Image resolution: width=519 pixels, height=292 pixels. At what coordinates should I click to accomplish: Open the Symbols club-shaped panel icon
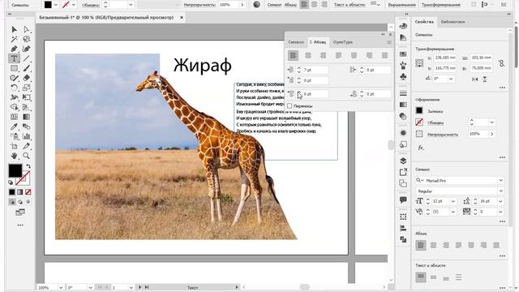[x=403, y=76]
